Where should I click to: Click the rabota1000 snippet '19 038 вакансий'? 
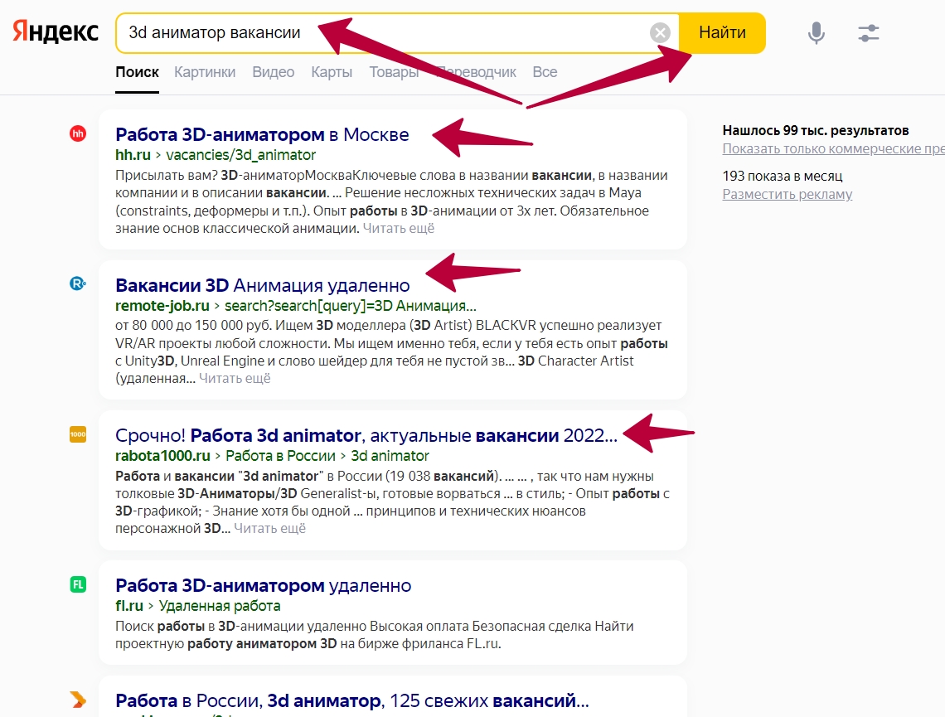(x=441, y=476)
